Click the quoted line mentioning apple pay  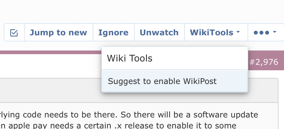(118, 126)
